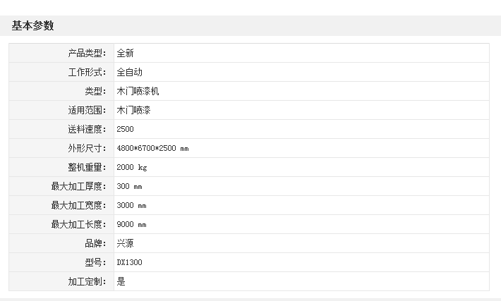501x301 pixels.
Task: Click the 9000 mm length value
Action: pos(131,225)
